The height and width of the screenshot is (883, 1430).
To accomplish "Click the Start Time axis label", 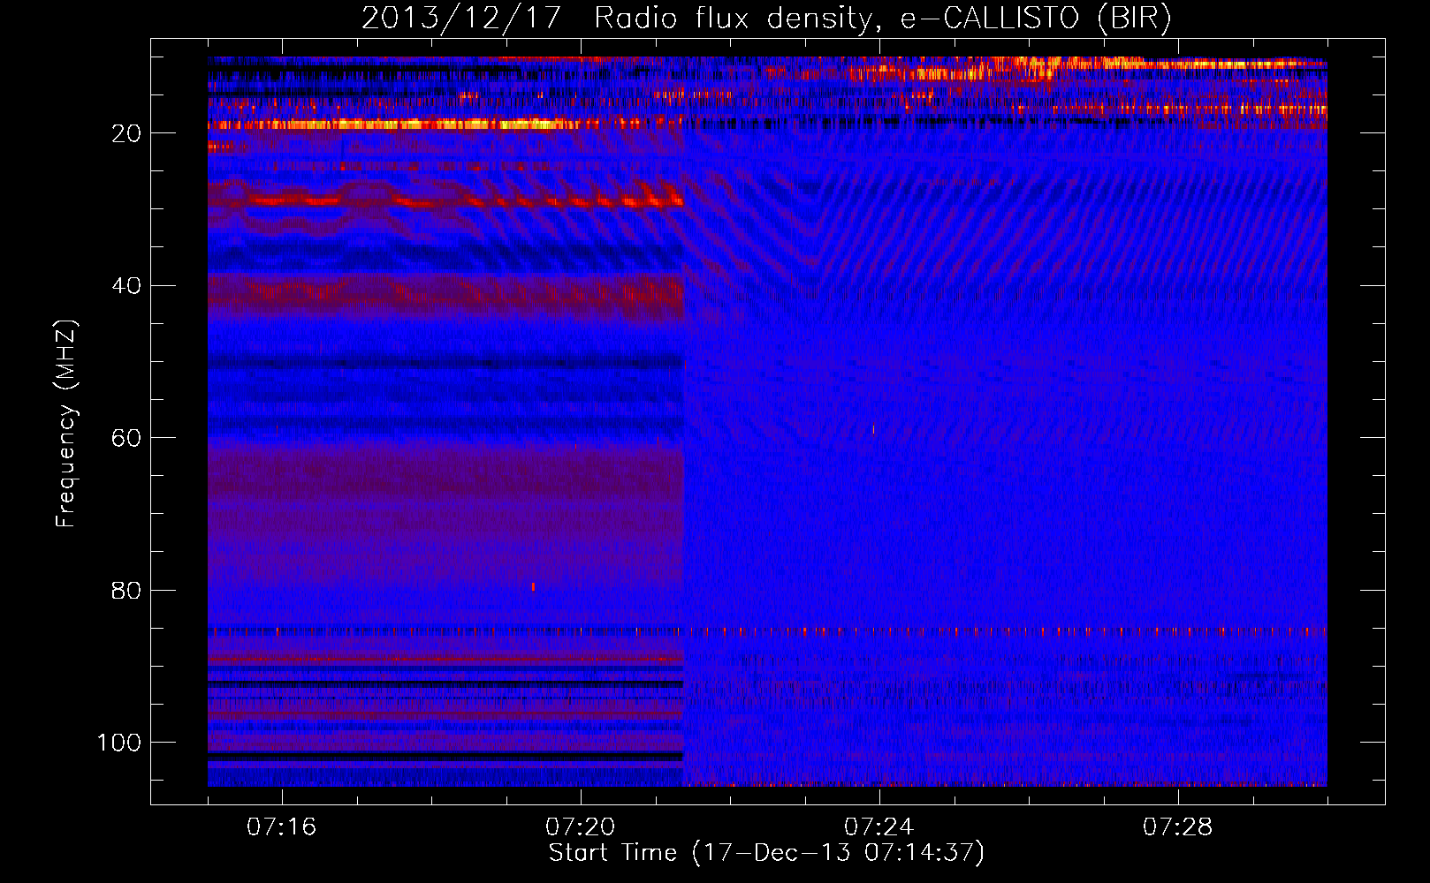I will tap(766, 853).
